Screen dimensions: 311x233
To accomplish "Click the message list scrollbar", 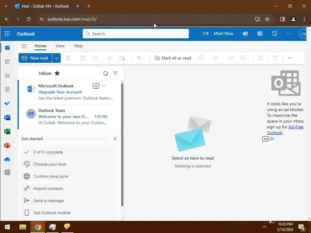I will [x=122, y=145].
